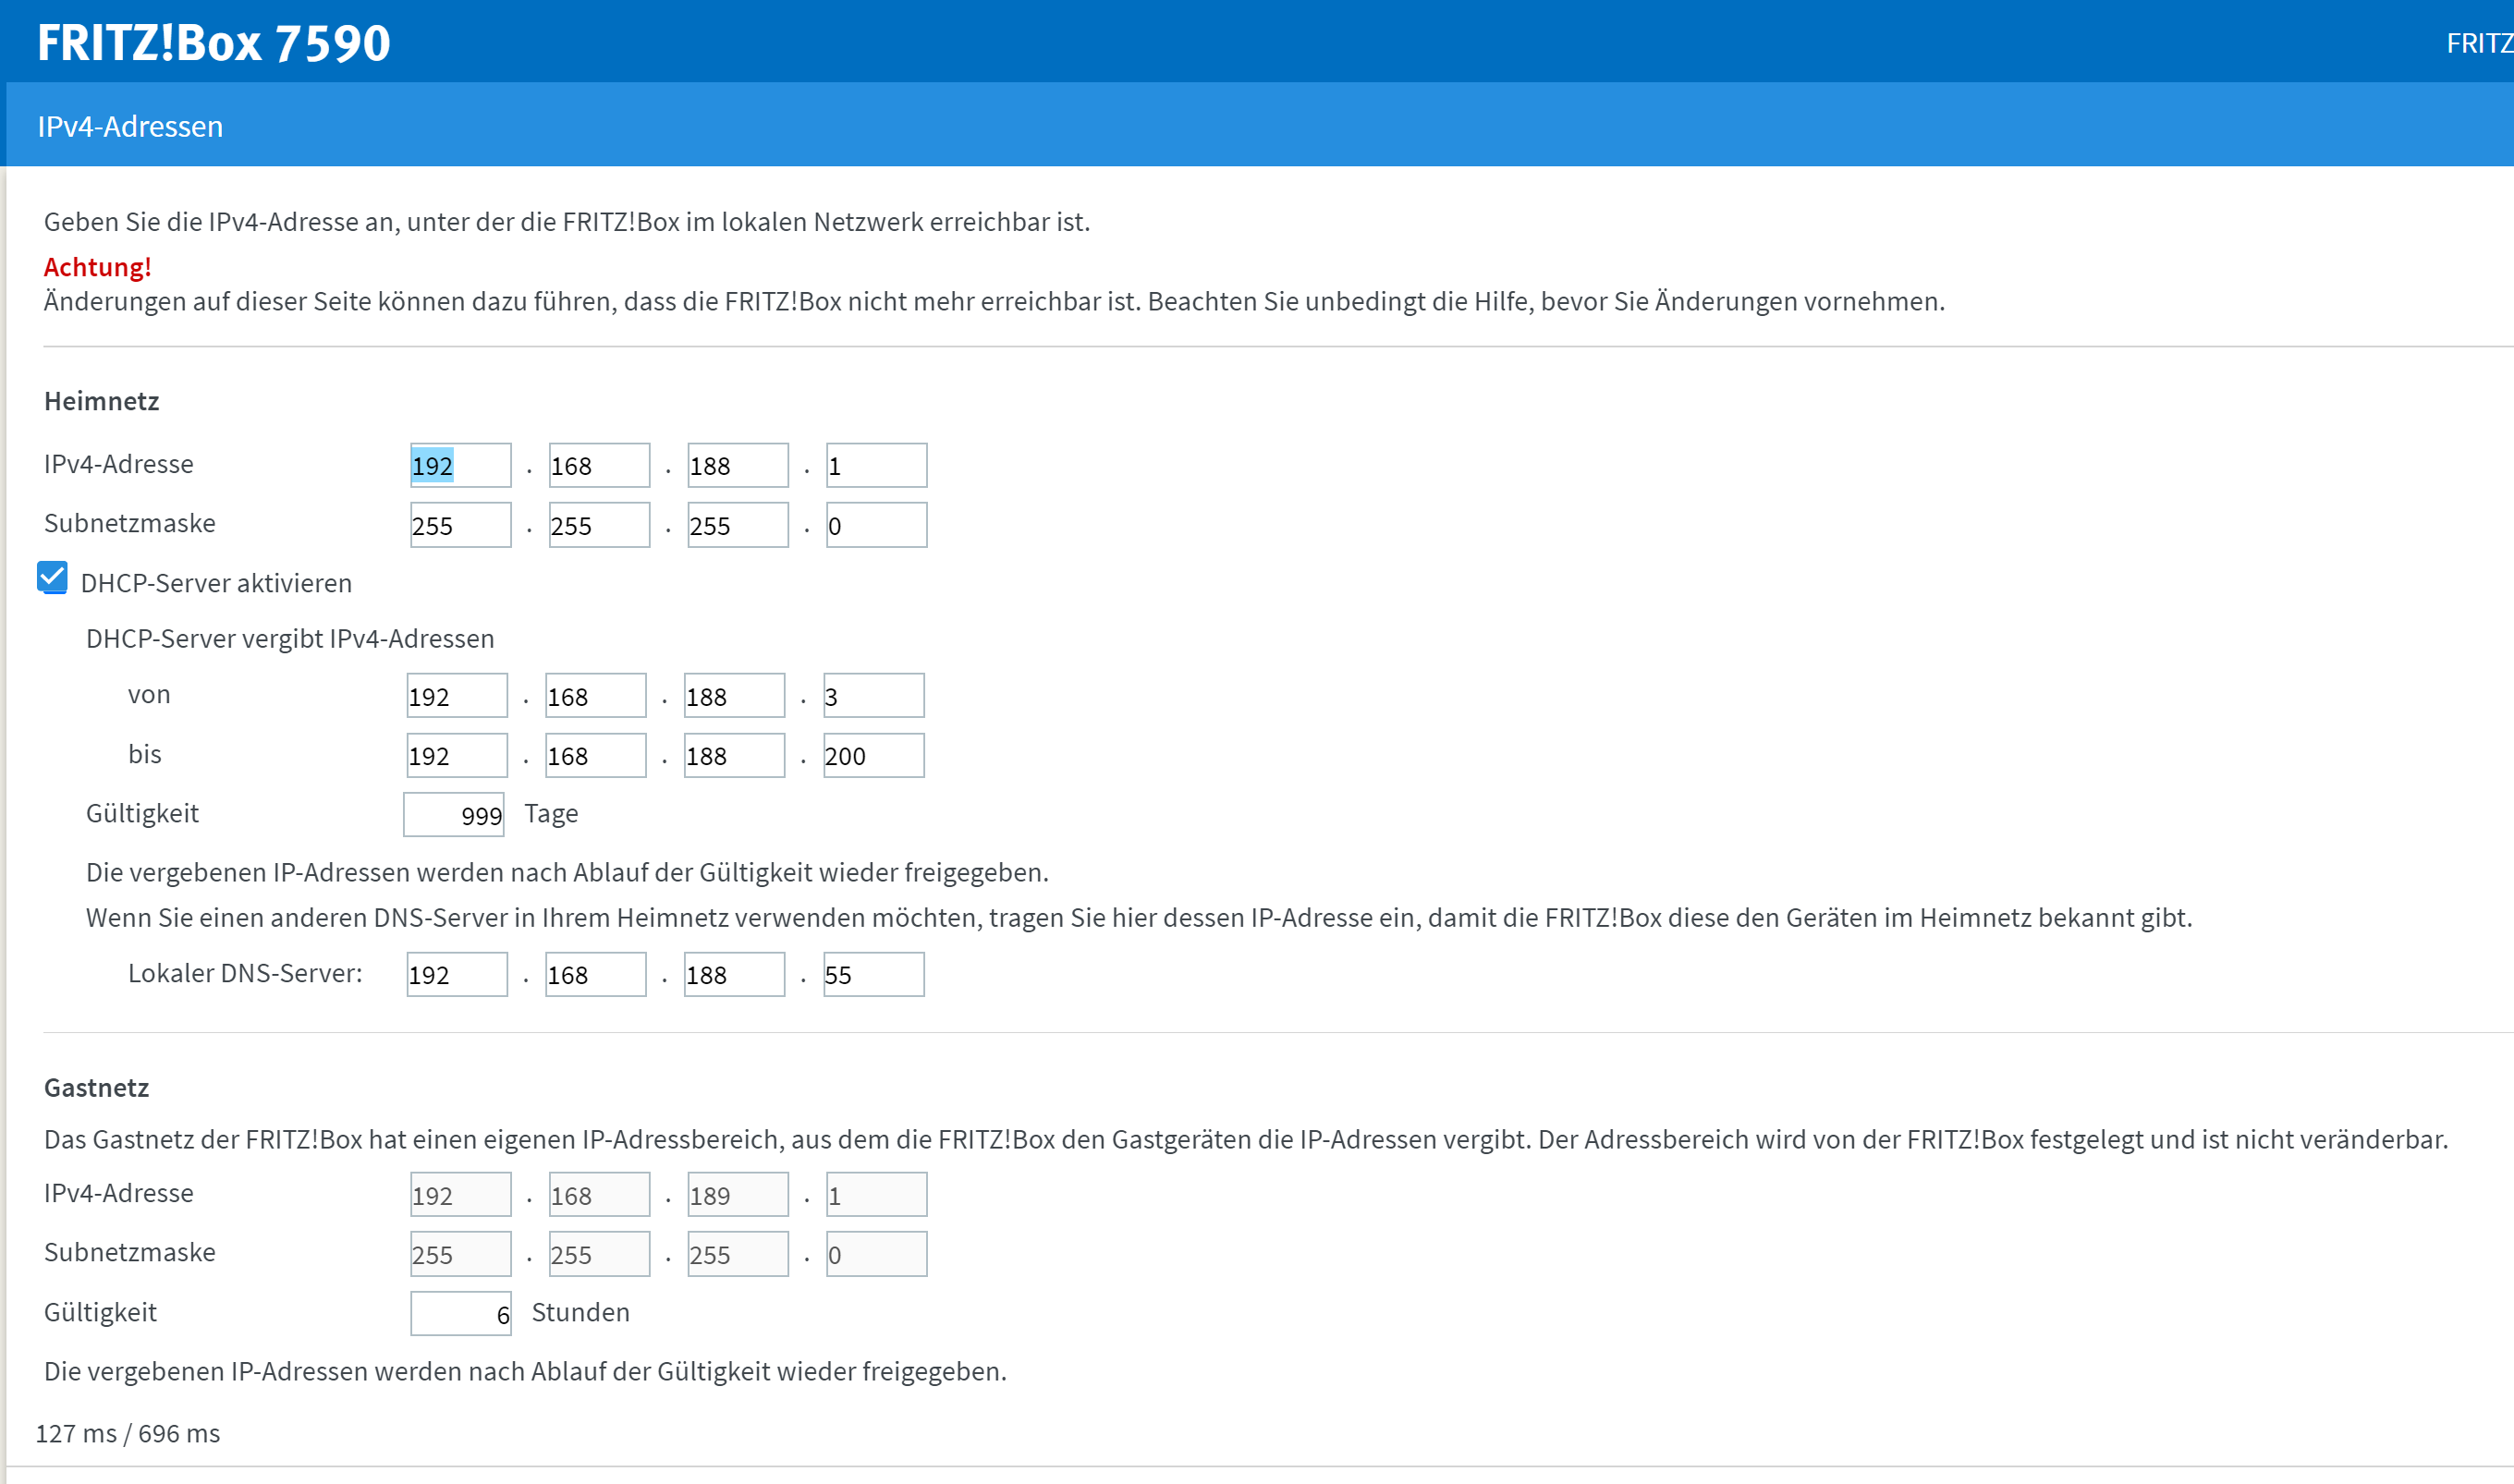Image resolution: width=2514 pixels, height=1484 pixels.
Task: Click Gastnetz Subnetzmaske third octet field
Action: tap(738, 1255)
